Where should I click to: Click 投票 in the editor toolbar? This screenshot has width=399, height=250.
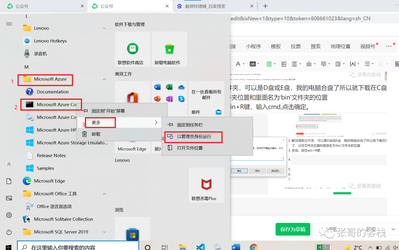click(x=296, y=46)
